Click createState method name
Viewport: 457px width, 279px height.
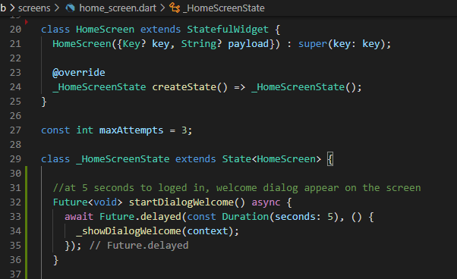[x=184, y=87]
